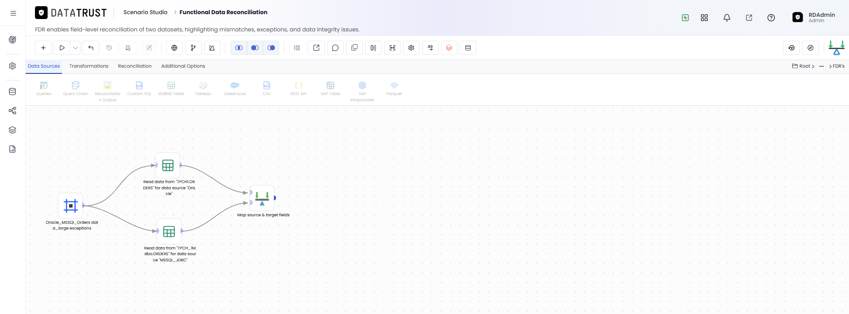Switch to the Transformations tab
The image size is (849, 314).
tap(89, 66)
